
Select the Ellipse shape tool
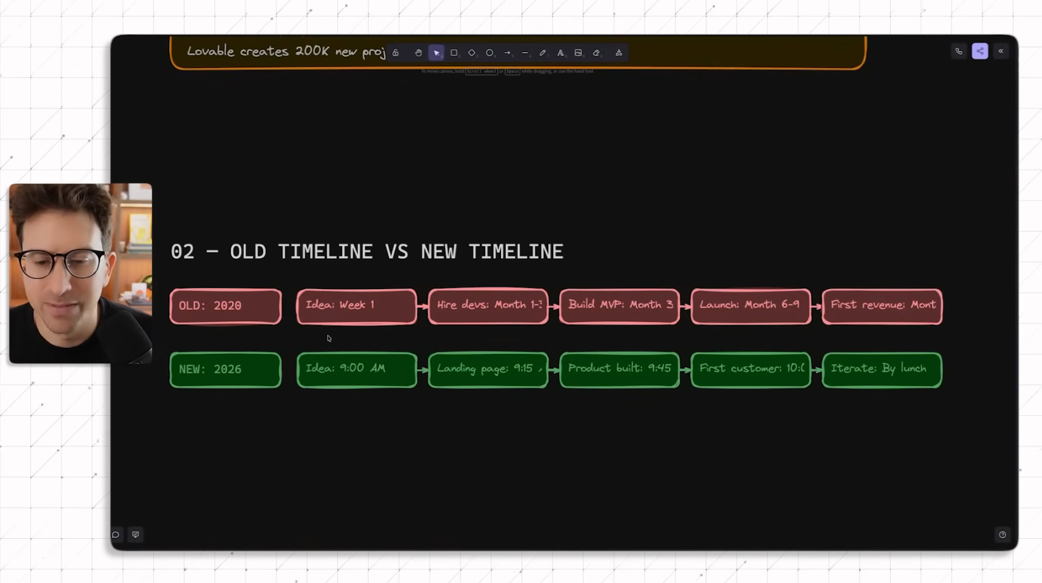pos(489,53)
